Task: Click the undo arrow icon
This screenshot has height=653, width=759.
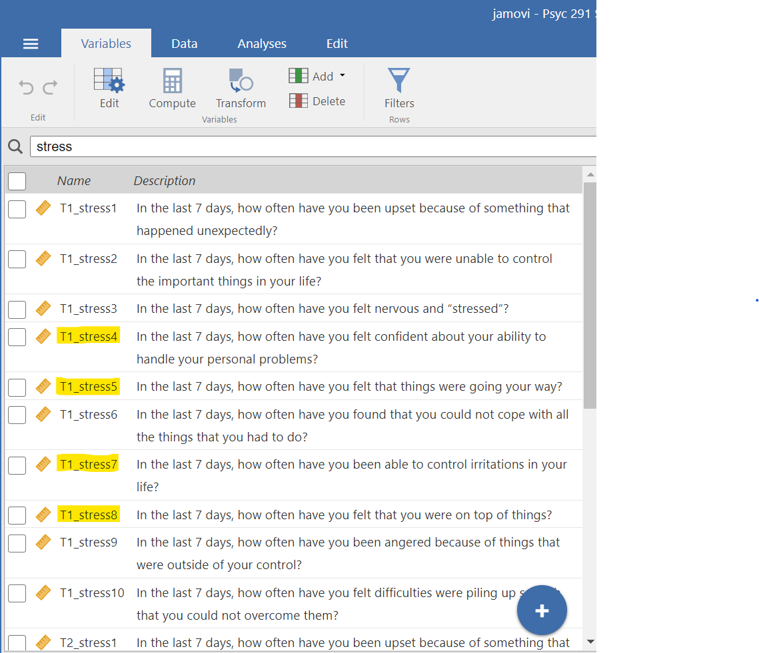Action: [26, 88]
